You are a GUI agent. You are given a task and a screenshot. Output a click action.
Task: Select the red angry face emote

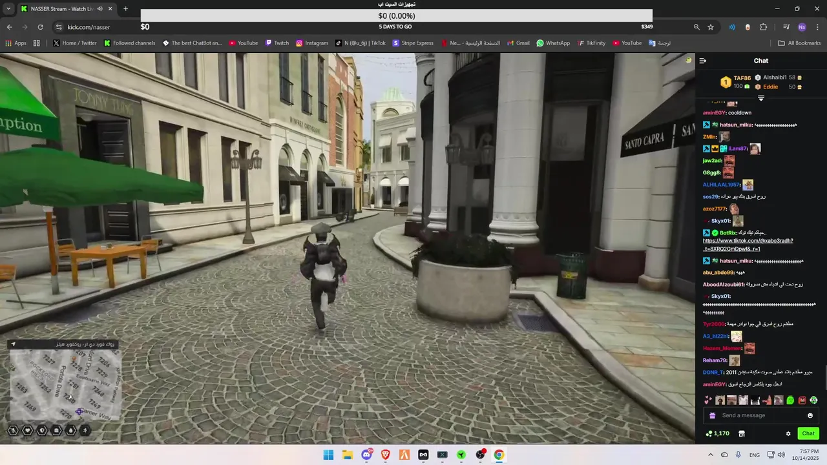pyautogui.click(x=802, y=400)
